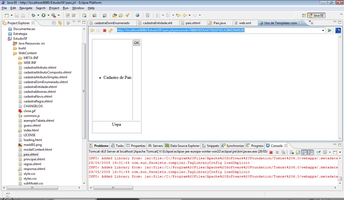Screen dimensions: 344x200
Task: Toggle Show Console on Standard Out change
Action: point(304,152)
